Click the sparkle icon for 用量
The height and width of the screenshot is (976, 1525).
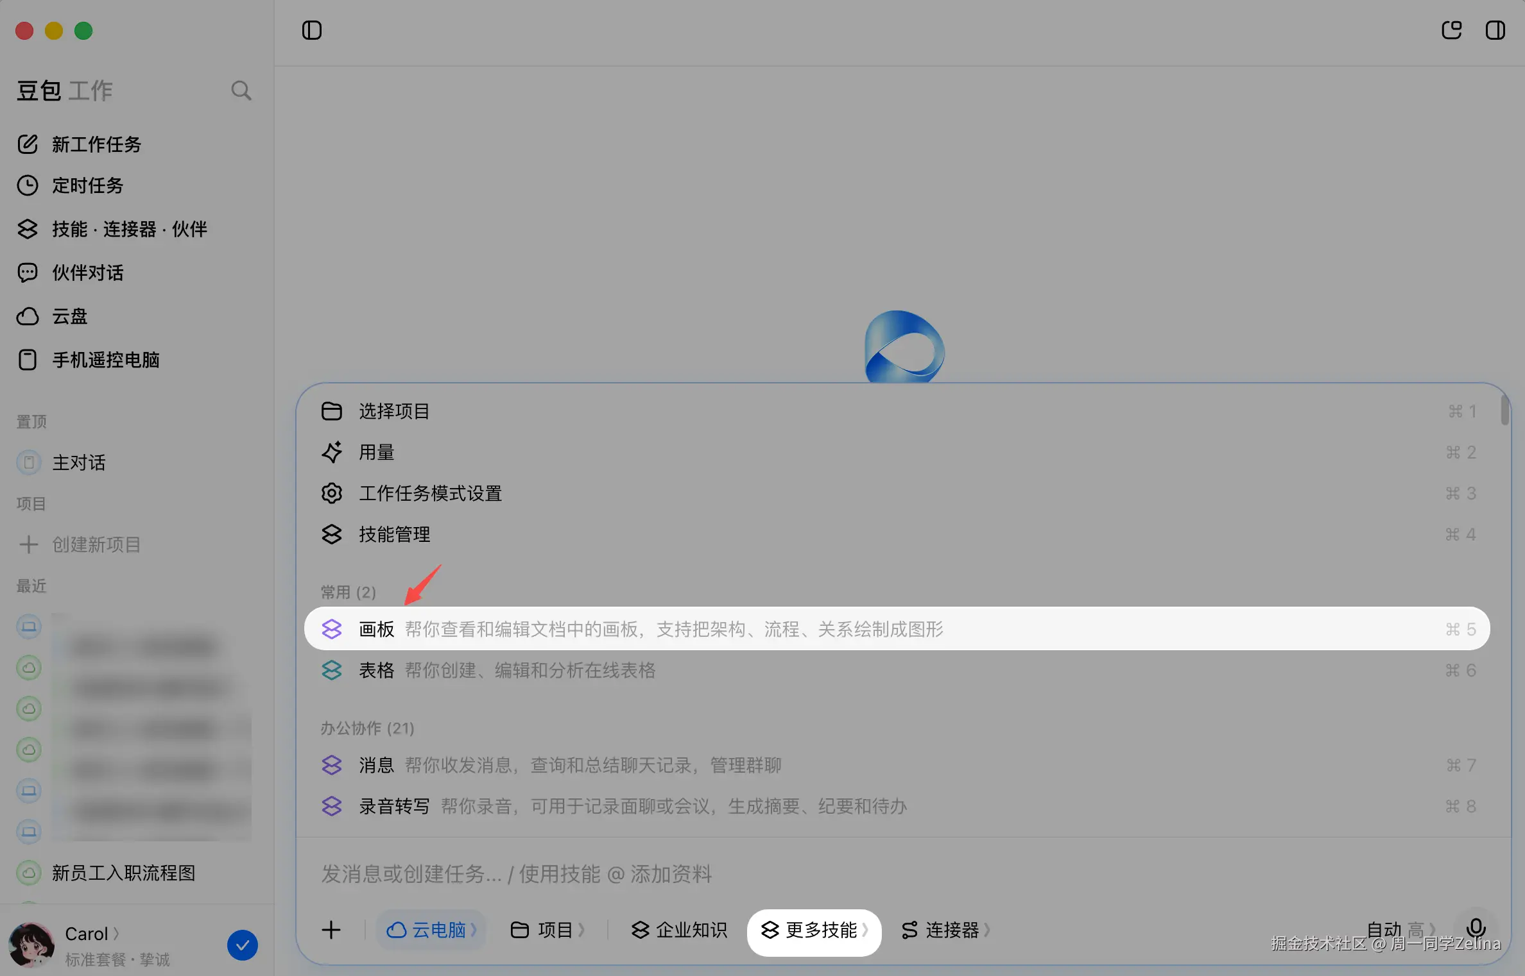point(332,452)
